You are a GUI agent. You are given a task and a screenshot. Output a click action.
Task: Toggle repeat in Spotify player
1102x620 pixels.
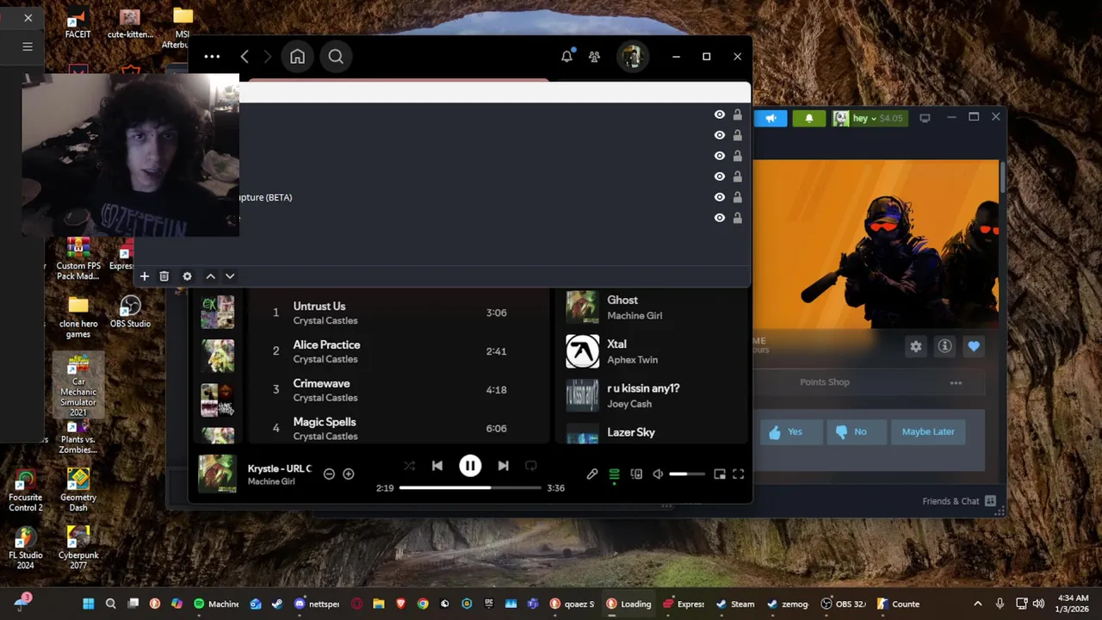coord(531,466)
